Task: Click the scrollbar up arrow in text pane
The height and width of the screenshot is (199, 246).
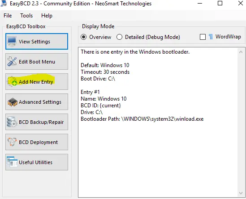Action: click(x=241, y=52)
